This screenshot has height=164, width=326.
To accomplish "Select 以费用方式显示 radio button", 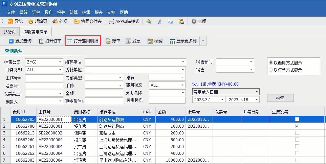I will pyautogui.click(x=271, y=63).
